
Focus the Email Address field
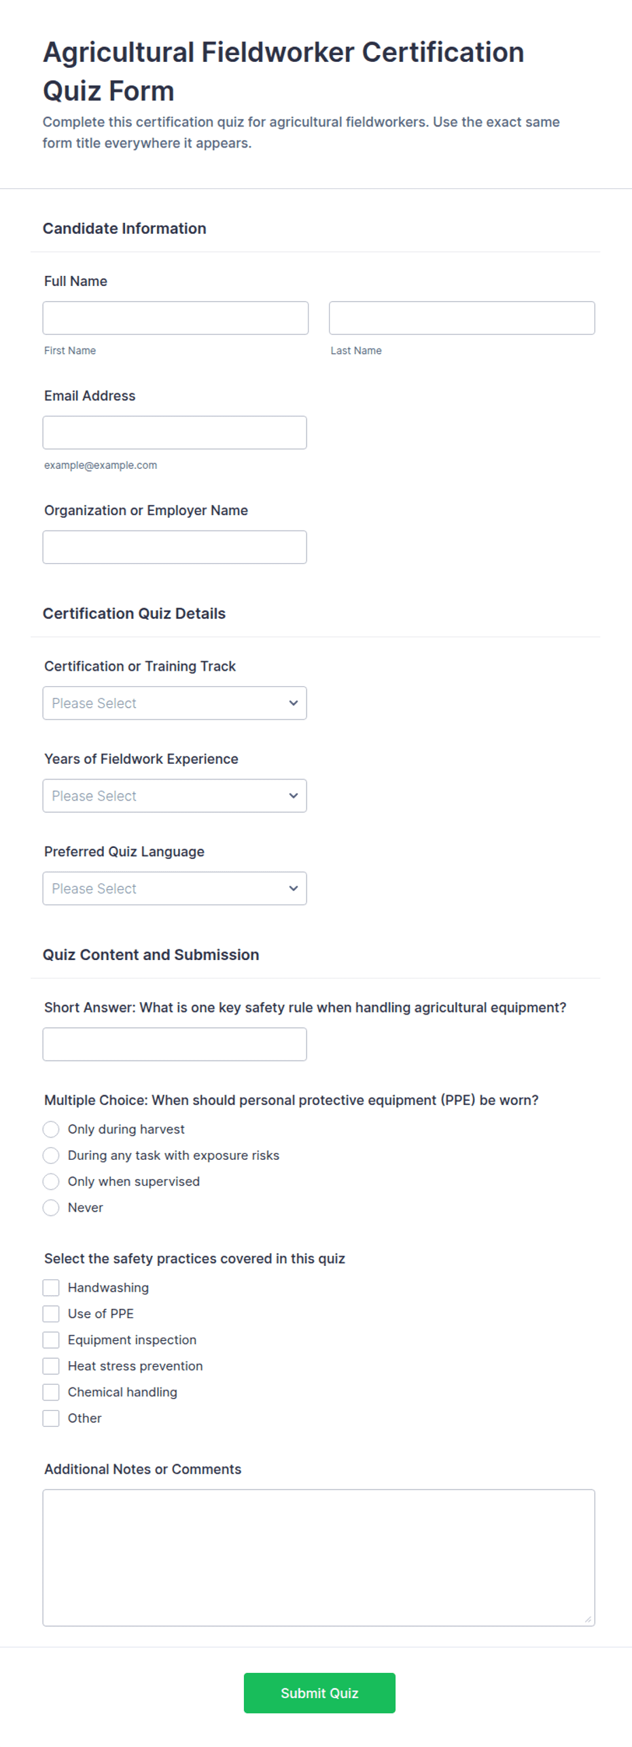pyautogui.click(x=175, y=432)
